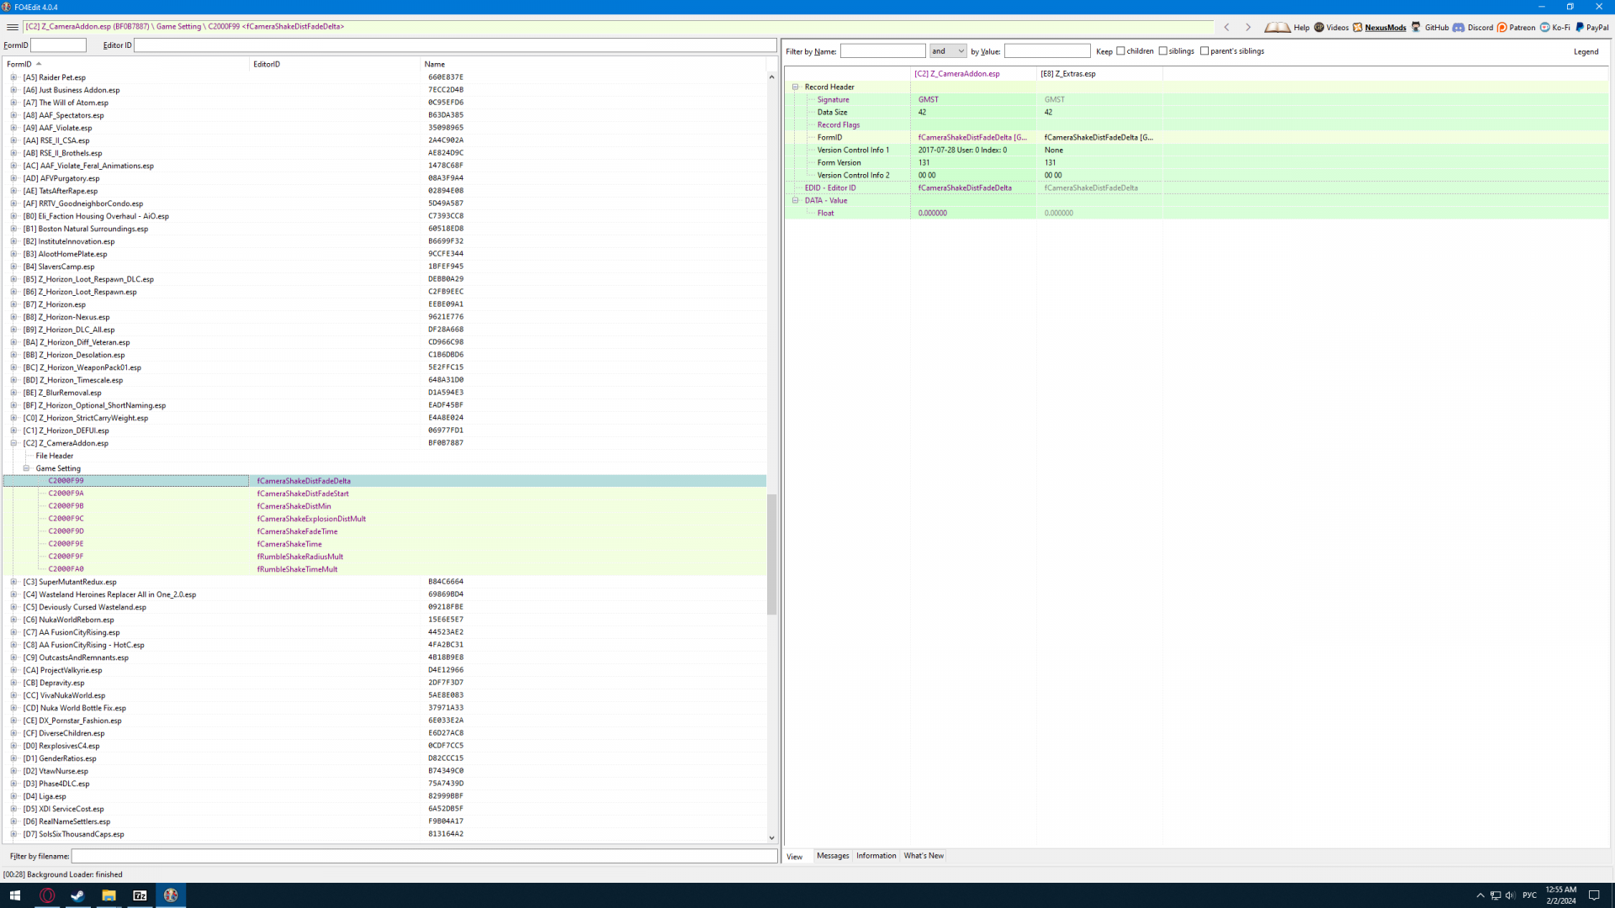Viewport: 1615px width, 908px height.
Task: Click the navigate forward arrow
Action: click(1248, 27)
